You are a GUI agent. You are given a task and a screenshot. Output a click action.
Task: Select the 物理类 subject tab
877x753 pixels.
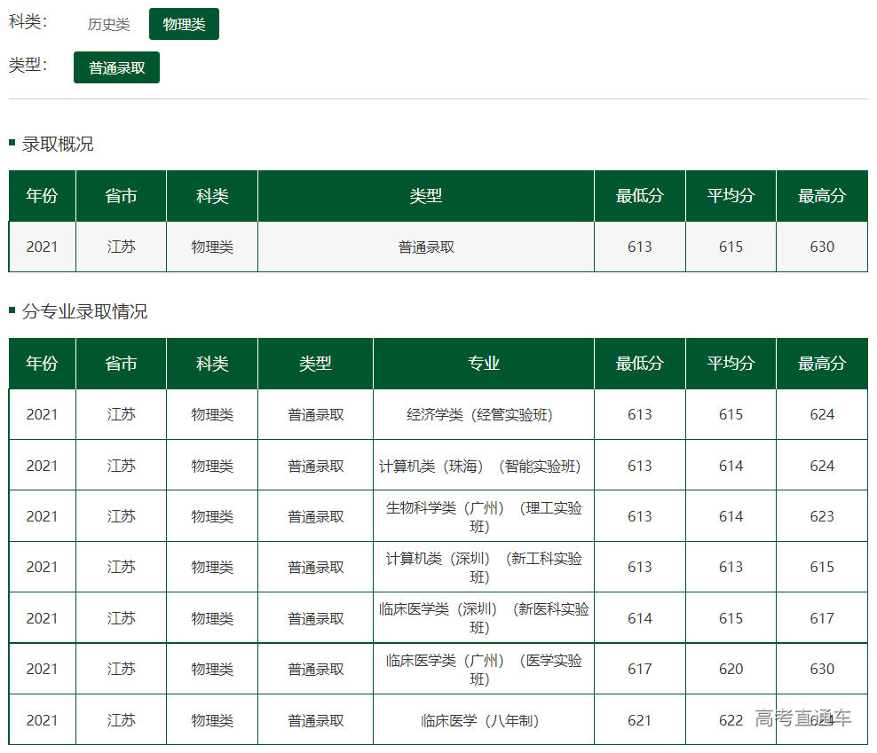184,25
